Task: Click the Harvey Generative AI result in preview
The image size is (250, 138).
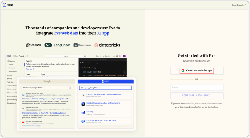Action: click(106, 95)
